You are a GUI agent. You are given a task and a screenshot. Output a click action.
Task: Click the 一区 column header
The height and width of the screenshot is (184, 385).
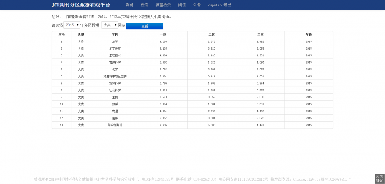click(x=163, y=35)
